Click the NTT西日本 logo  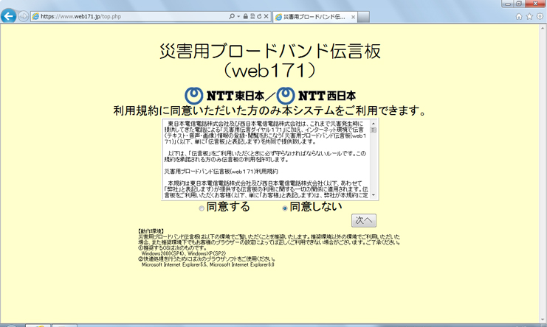(317, 96)
